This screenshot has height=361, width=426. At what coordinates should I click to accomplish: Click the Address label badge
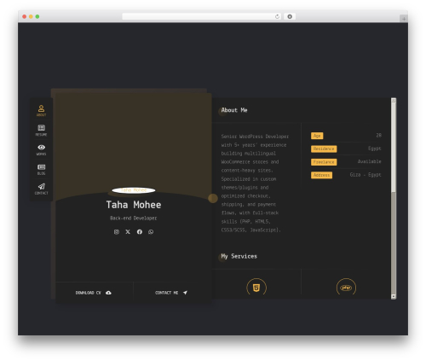point(321,175)
